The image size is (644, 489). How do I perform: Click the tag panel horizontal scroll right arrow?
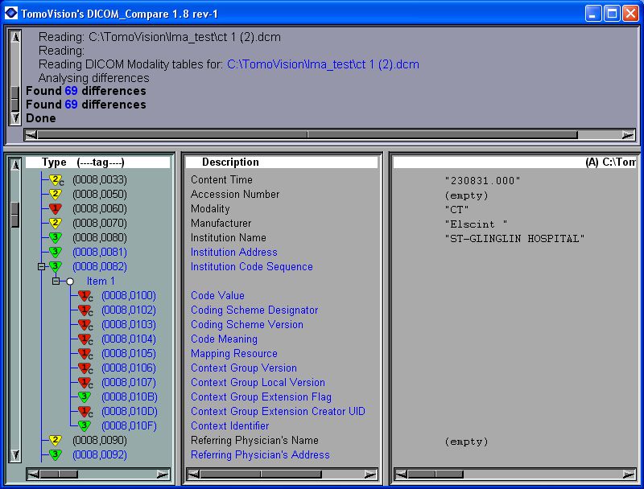tap(163, 475)
